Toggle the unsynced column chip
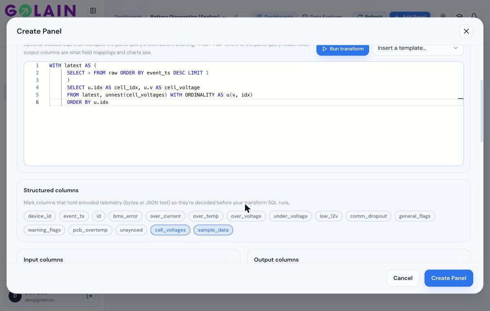Image resolution: width=490 pixels, height=311 pixels. (131, 230)
